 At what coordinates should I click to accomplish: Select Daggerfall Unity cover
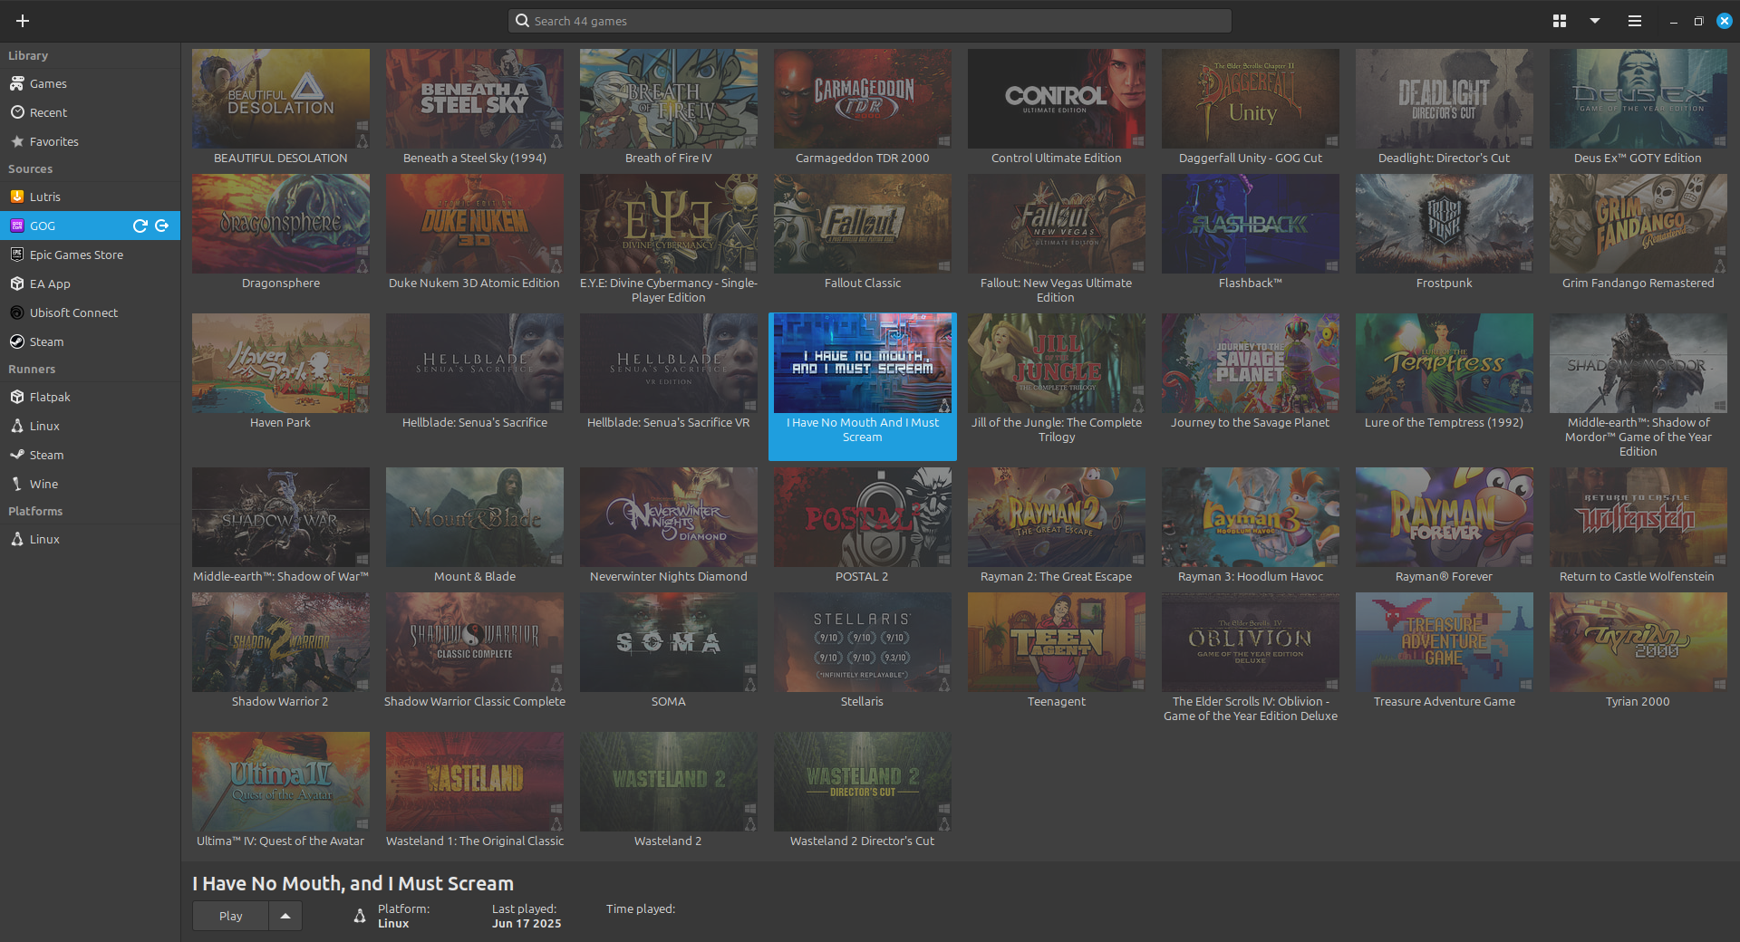click(1251, 99)
